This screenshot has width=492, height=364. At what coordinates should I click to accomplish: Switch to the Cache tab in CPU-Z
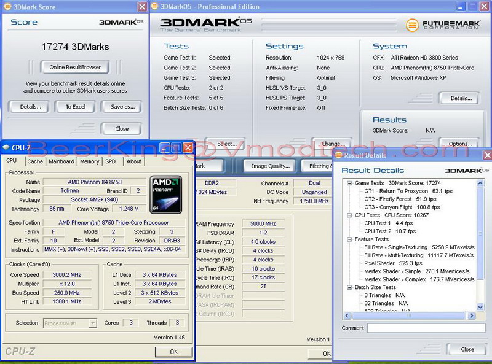[x=35, y=161]
